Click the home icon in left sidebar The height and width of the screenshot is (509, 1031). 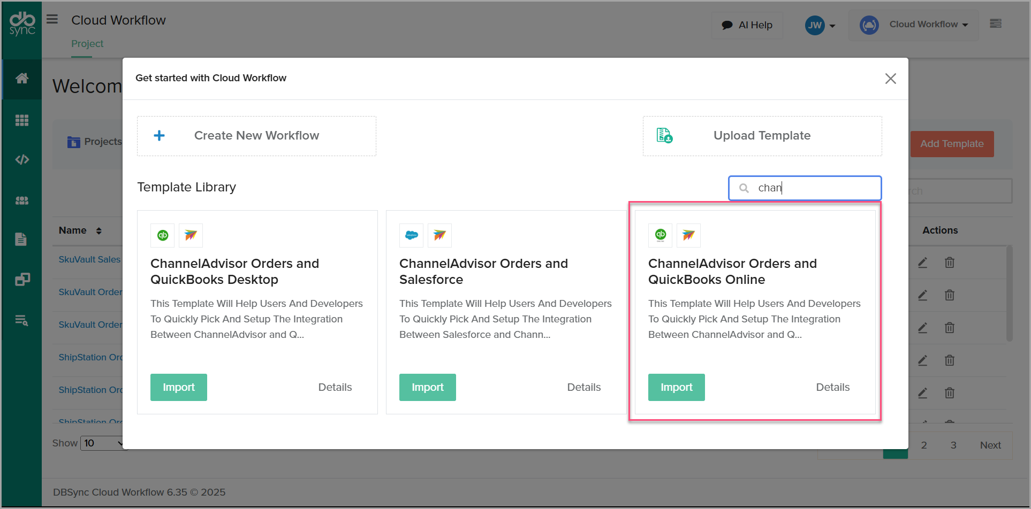pos(22,79)
